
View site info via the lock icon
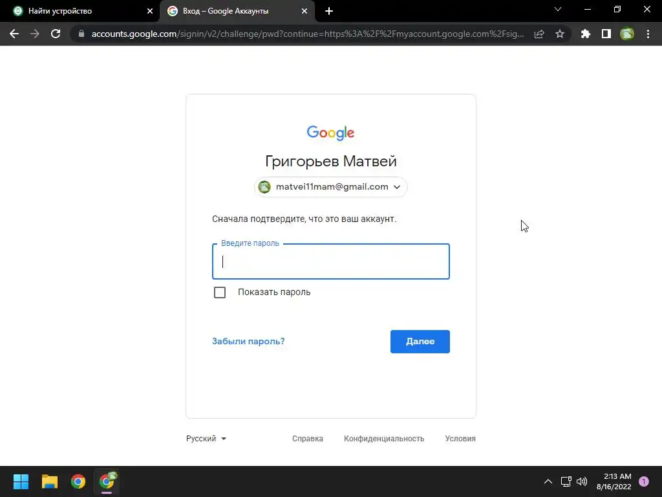81,34
